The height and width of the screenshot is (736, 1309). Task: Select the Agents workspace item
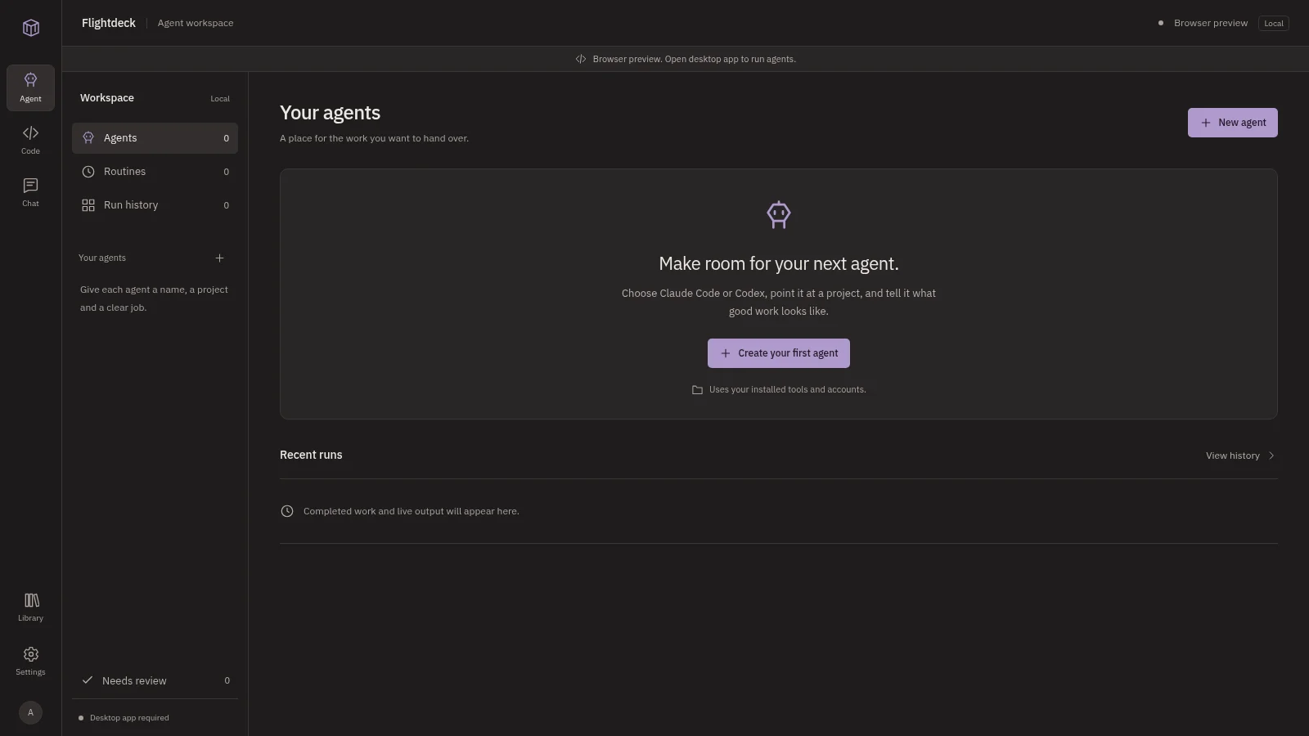click(x=155, y=138)
